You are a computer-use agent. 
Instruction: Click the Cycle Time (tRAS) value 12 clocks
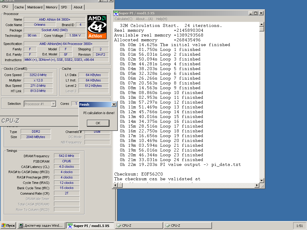[x=67, y=183]
